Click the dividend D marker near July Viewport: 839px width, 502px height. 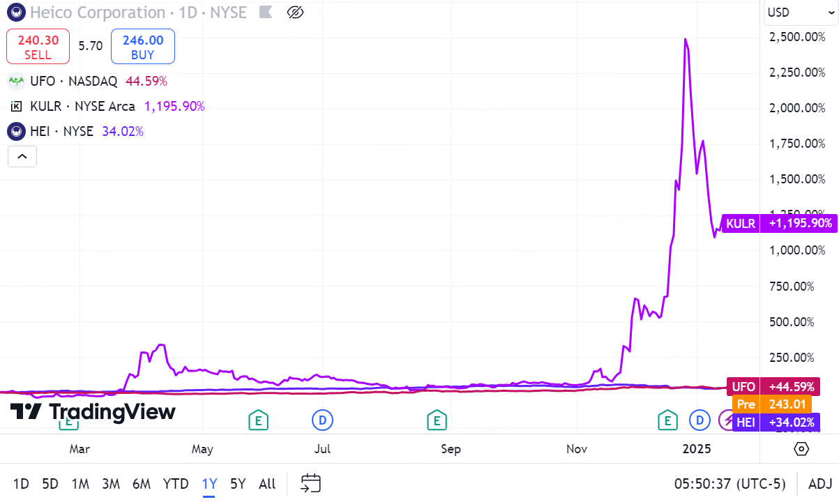(322, 420)
